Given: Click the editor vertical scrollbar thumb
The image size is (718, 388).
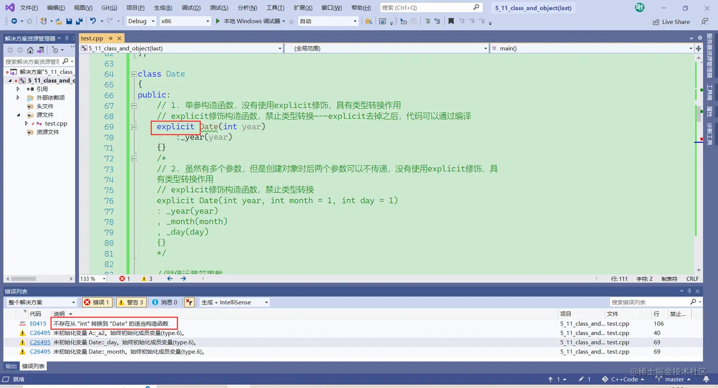Looking at the screenshot, I should [699, 114].
